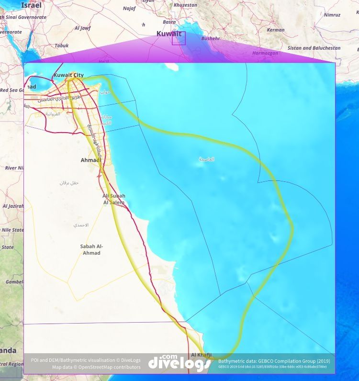
Task: Click the Arabic الفروانية label
Action: tap(53, 114)
